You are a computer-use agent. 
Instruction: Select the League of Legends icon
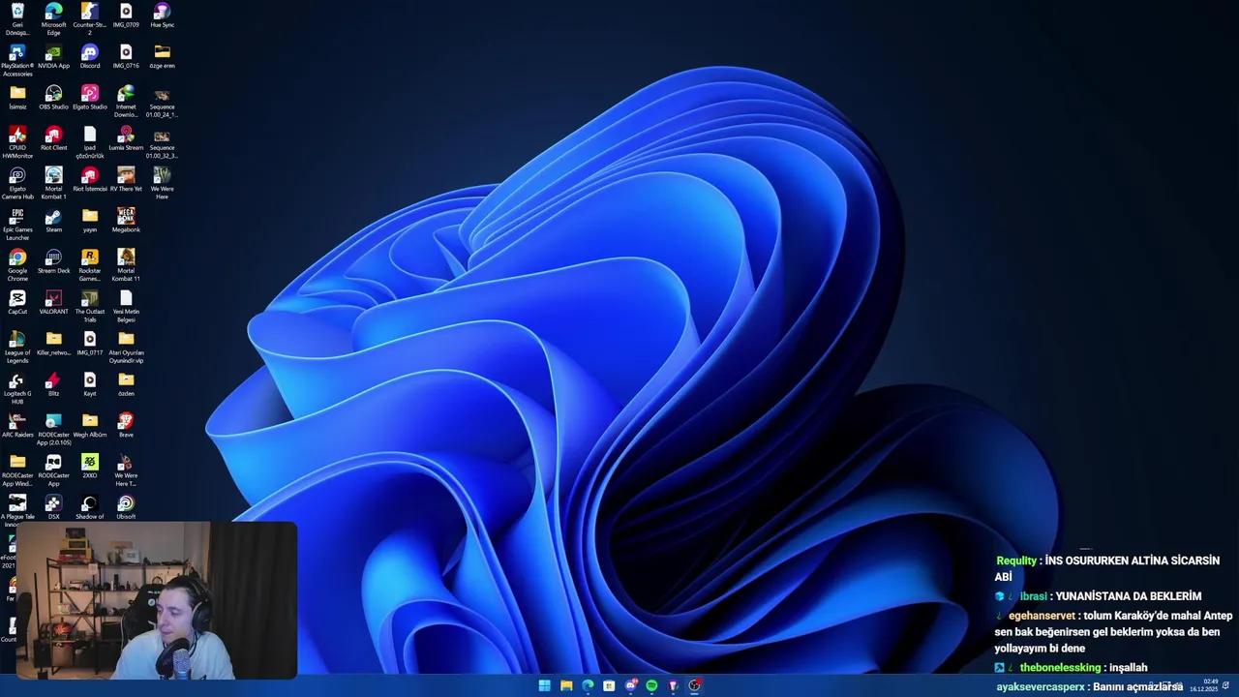[17, 340]
